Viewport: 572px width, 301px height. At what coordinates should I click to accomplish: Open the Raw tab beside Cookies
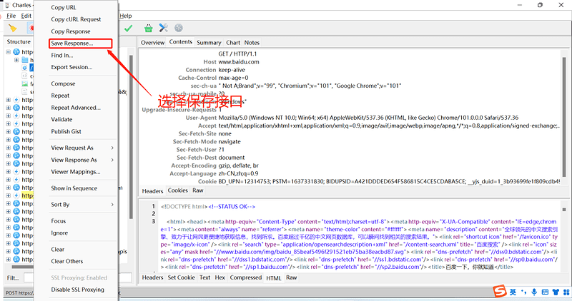[x=198, y=190]
